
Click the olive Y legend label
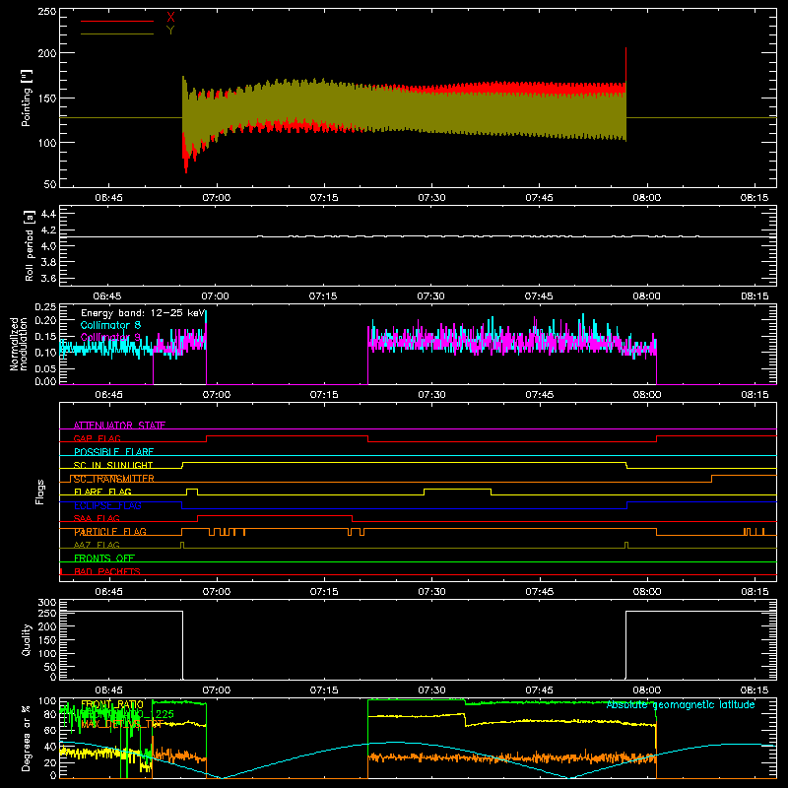tap(170, 31)
